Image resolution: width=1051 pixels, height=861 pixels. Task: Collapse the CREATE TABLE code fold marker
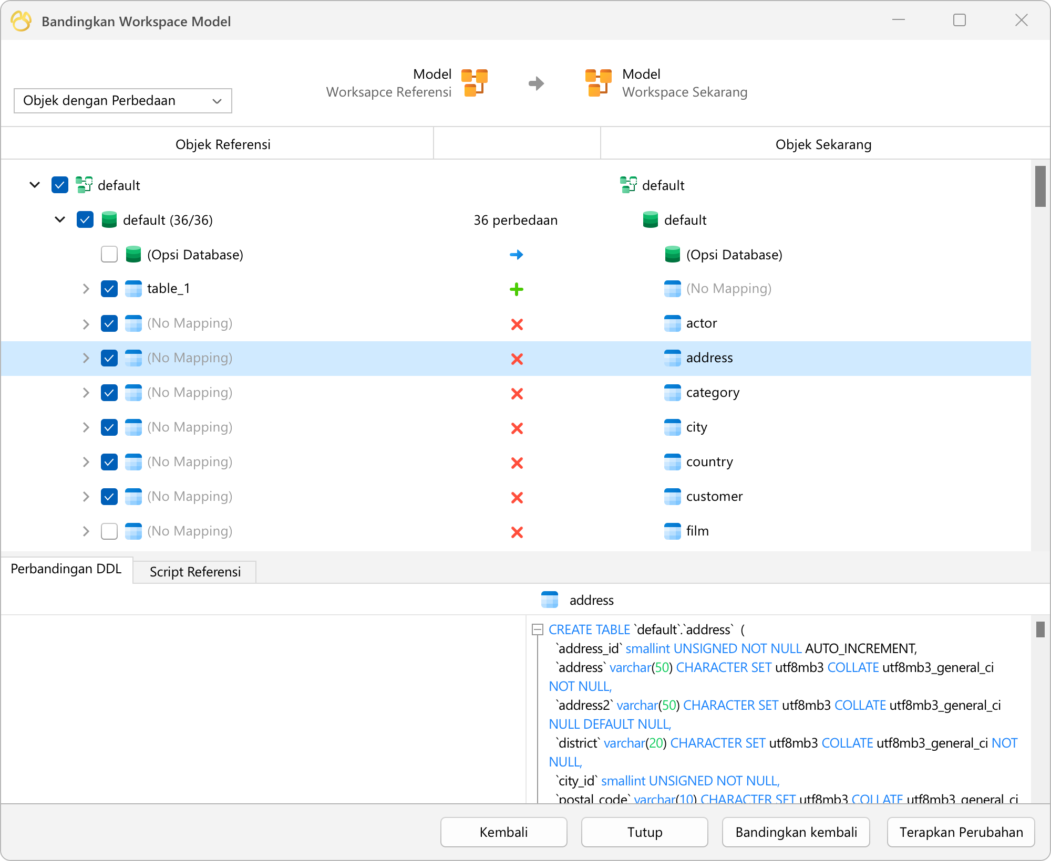[538, 629]
